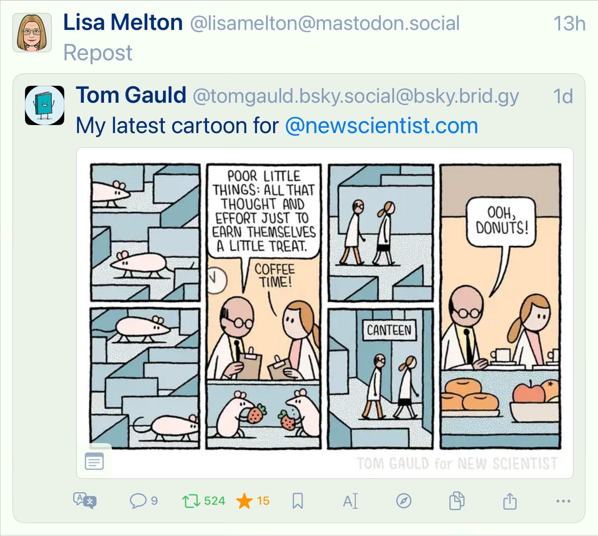Open the @newscientist.com mention link
The image size is (598, 536).
[382, 126]
